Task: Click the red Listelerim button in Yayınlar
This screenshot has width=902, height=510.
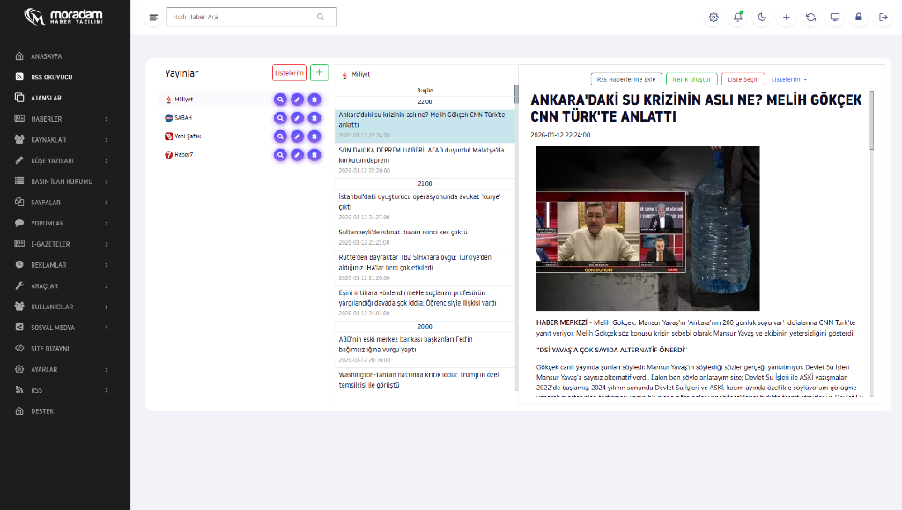Action: tap(289, 72)
